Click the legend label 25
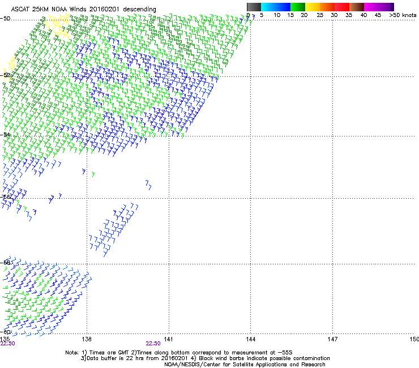Screen dimensions: 419x368 [320, 15]
